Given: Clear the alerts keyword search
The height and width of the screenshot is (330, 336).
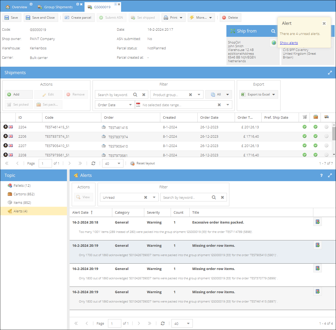Looking at the screenshot, I should point(222,197).
